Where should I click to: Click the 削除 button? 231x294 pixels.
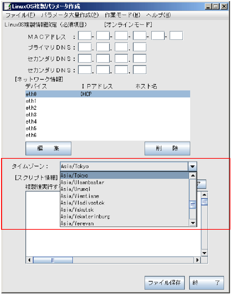coord(167,148)
